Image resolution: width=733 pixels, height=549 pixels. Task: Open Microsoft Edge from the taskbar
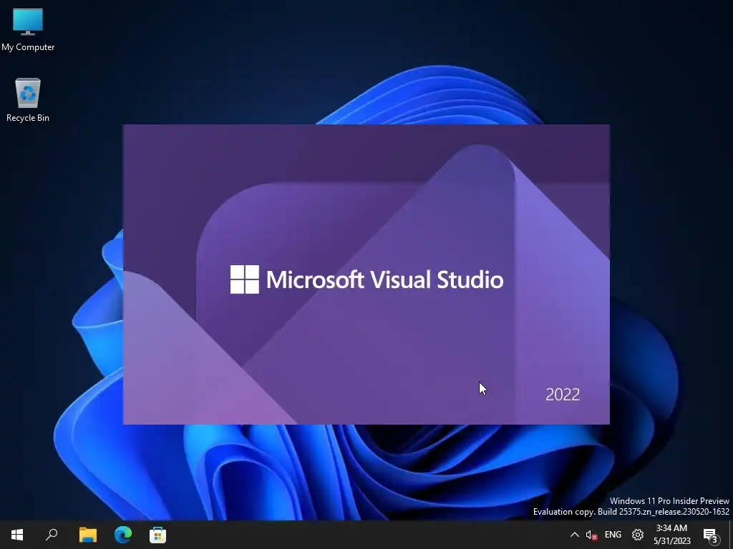[123, 535]
